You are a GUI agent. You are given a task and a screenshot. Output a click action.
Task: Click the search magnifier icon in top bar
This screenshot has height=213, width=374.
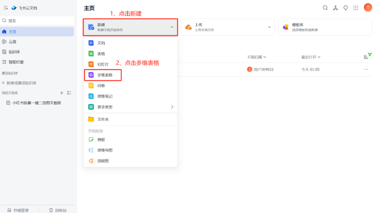325,8
